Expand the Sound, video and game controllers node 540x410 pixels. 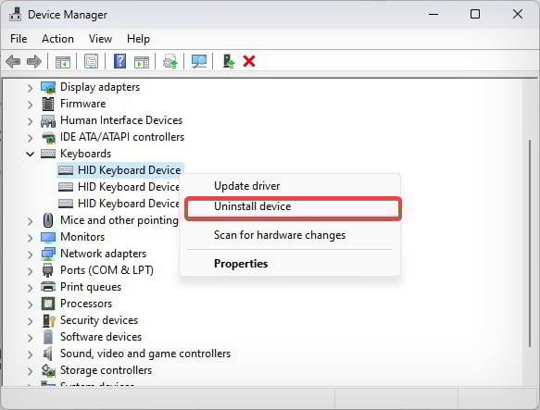(x=31, y=354)
